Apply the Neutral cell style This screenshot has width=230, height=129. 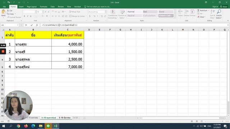[134, 16]
